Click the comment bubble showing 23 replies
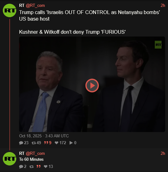The height and width of the screenshot is (172, 168). click(x=21, y=143)
